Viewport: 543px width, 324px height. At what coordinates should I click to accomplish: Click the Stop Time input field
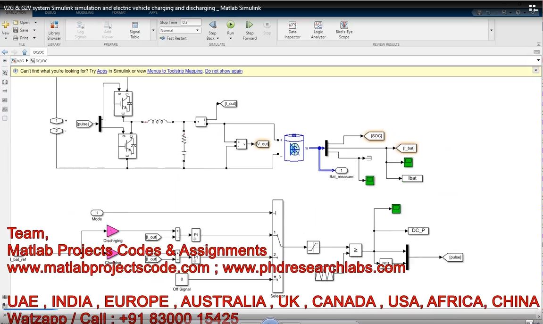pos(191,22)
